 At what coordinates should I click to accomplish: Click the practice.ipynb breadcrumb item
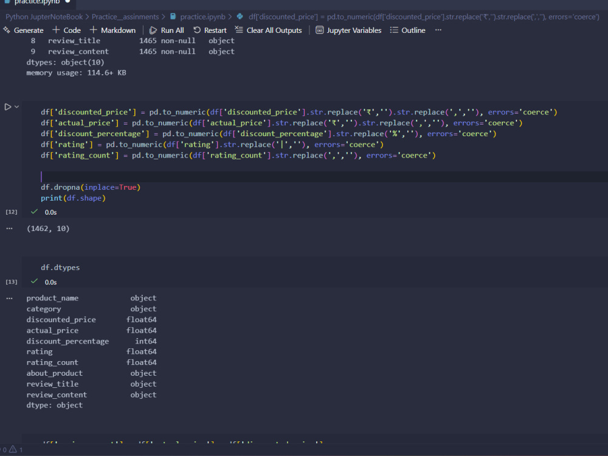198,16
